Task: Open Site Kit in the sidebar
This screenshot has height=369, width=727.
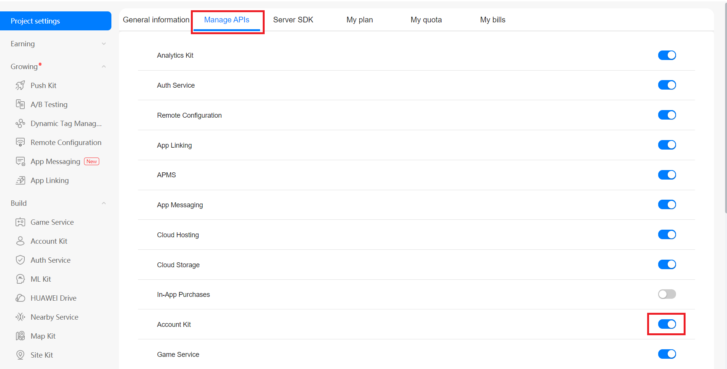Action: tap(42, 355)
